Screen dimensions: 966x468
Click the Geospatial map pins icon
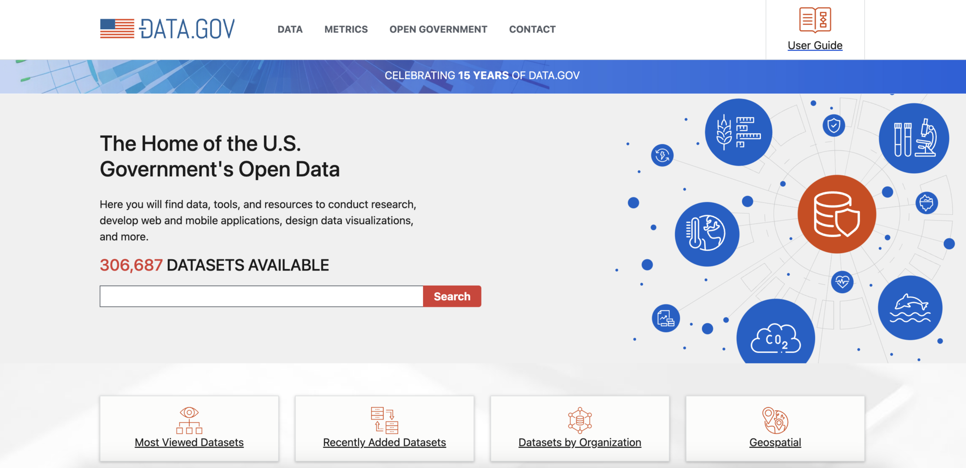(775, 421)
